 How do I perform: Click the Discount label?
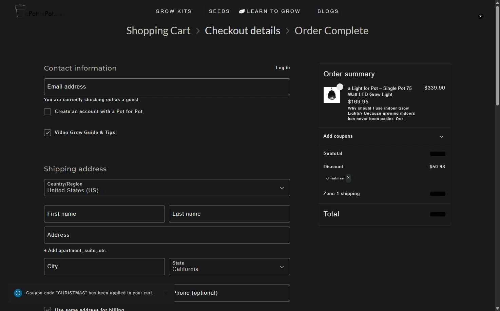pos(333,167)
